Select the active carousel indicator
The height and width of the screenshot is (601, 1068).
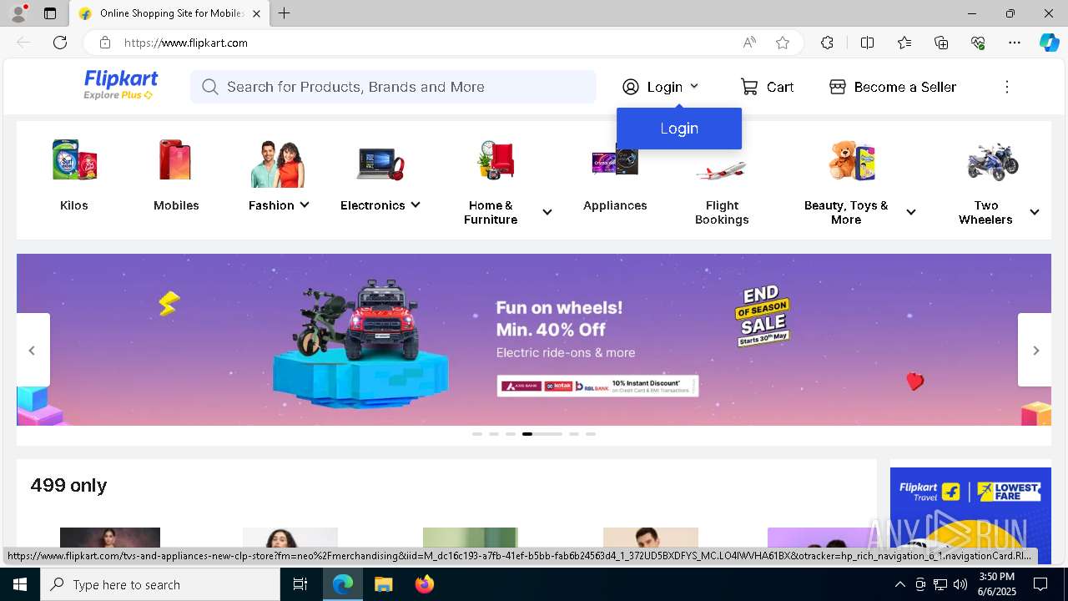tap(542, 434)
